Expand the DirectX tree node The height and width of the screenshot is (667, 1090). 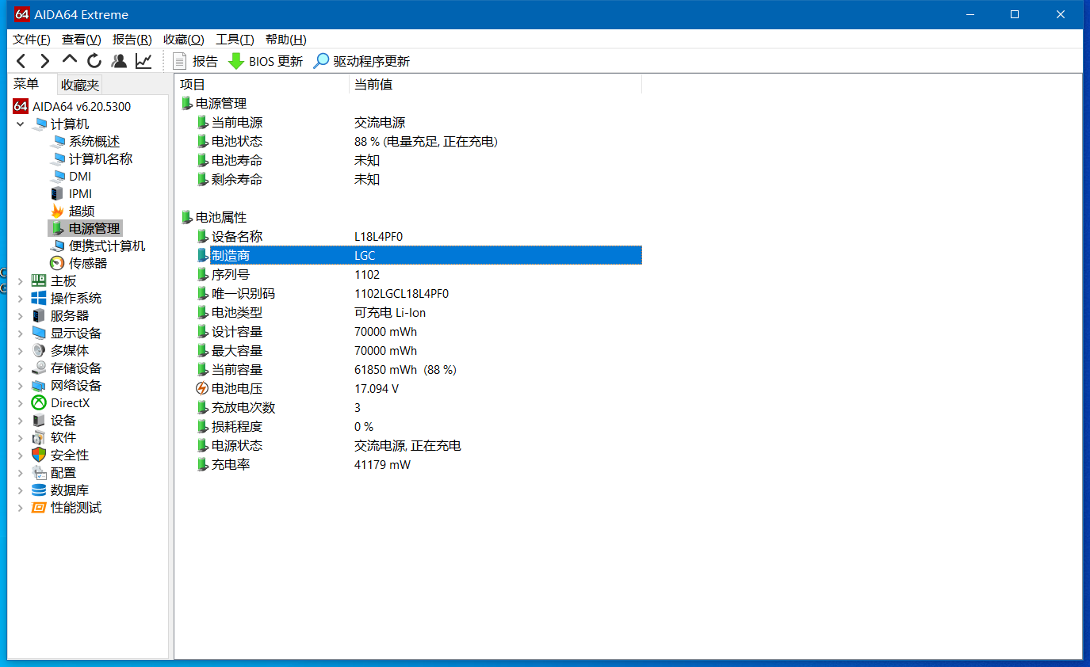tap(20, 402)
